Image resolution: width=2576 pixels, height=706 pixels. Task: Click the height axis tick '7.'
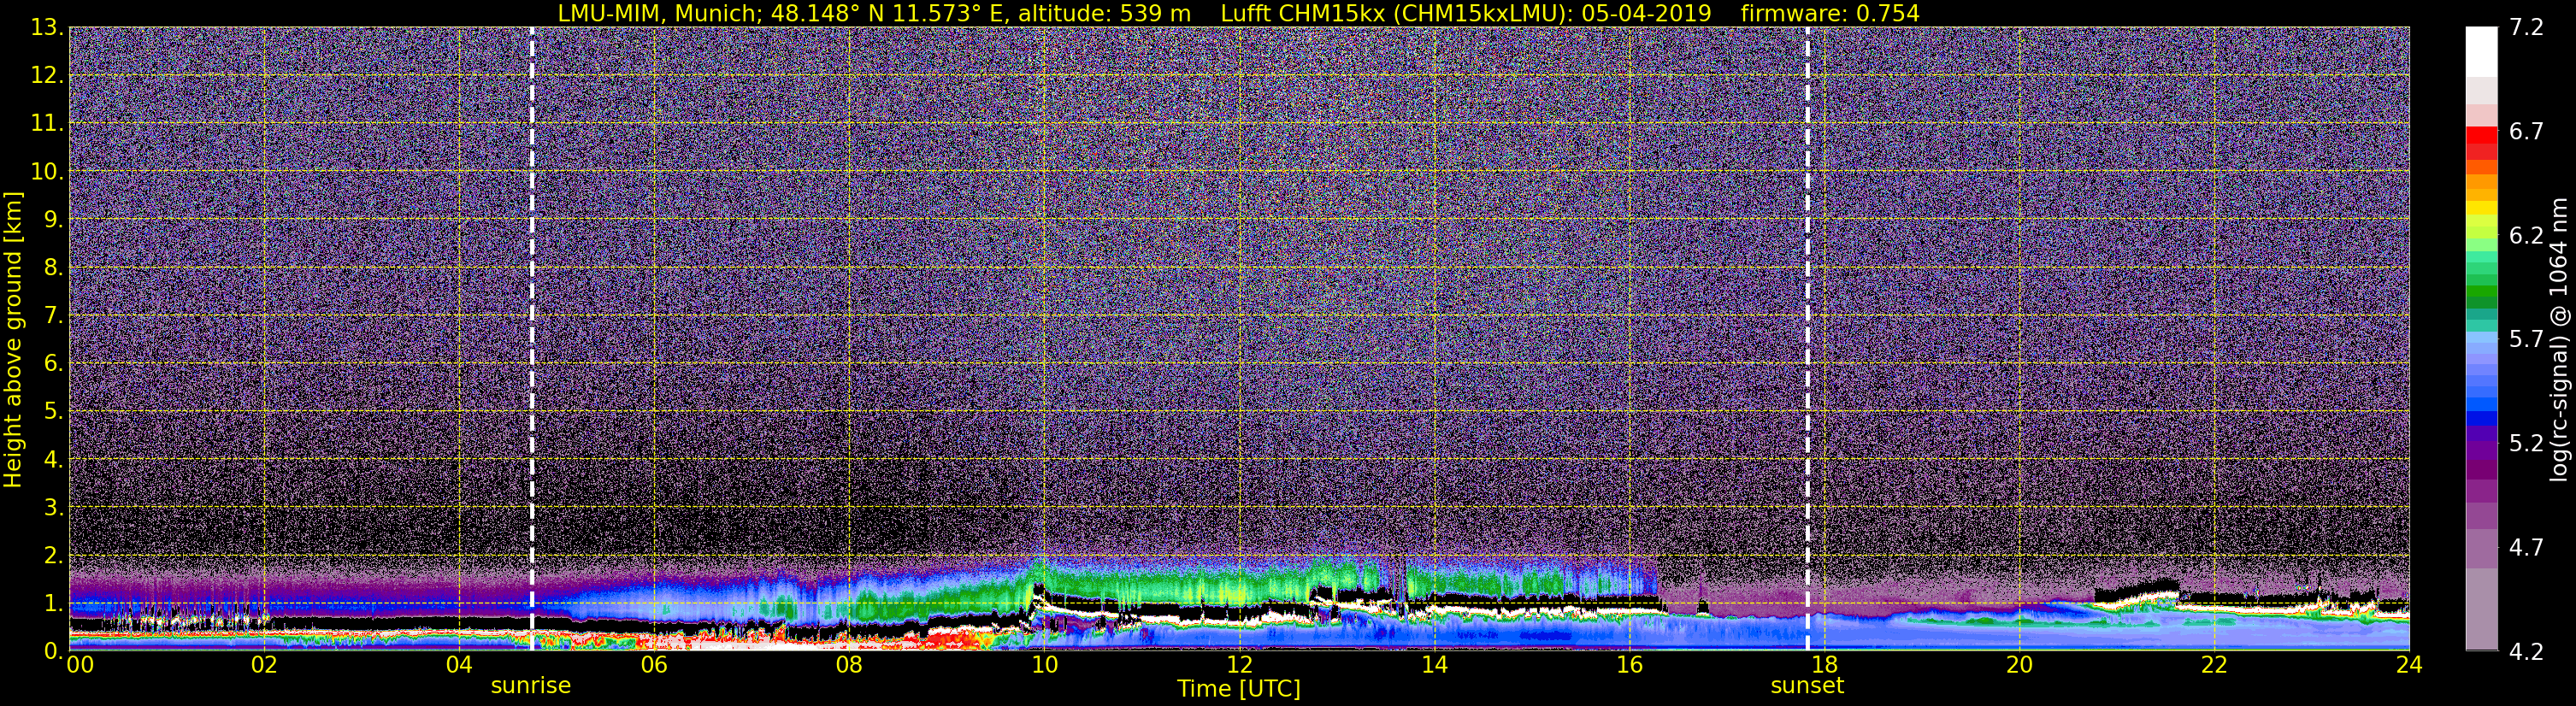(54, 315)
